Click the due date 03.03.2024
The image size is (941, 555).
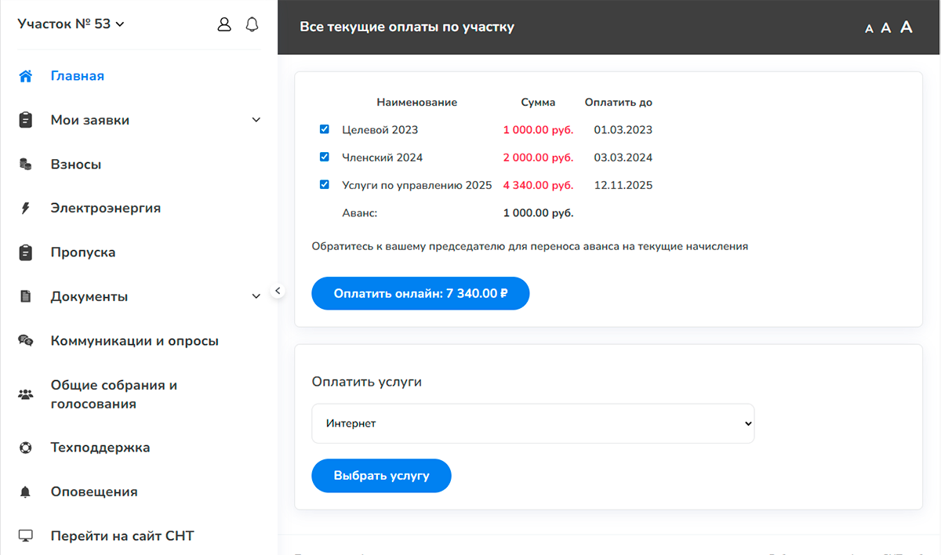pyautogui.click(x=623, y=158)
